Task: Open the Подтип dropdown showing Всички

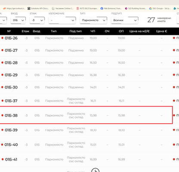Action: [x=124, y=20]
